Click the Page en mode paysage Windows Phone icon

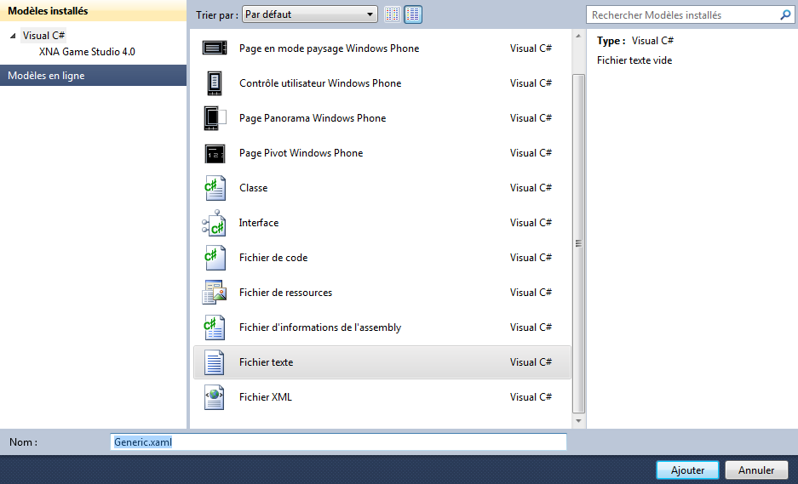tap(215, 48)
